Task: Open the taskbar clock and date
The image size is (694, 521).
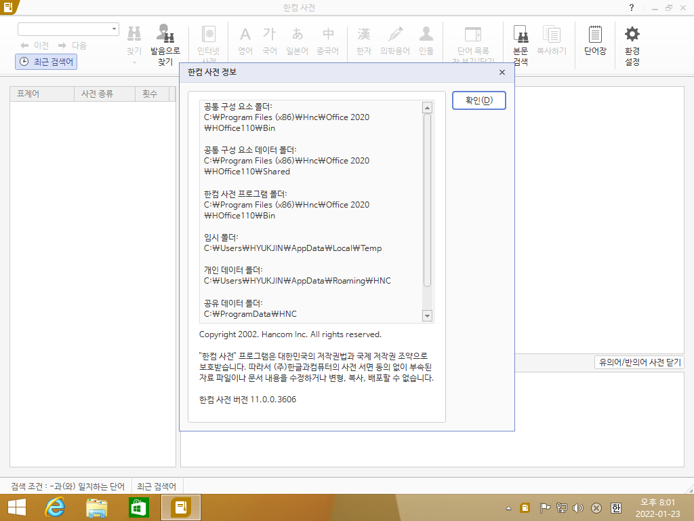Action: tap(657, 508)
